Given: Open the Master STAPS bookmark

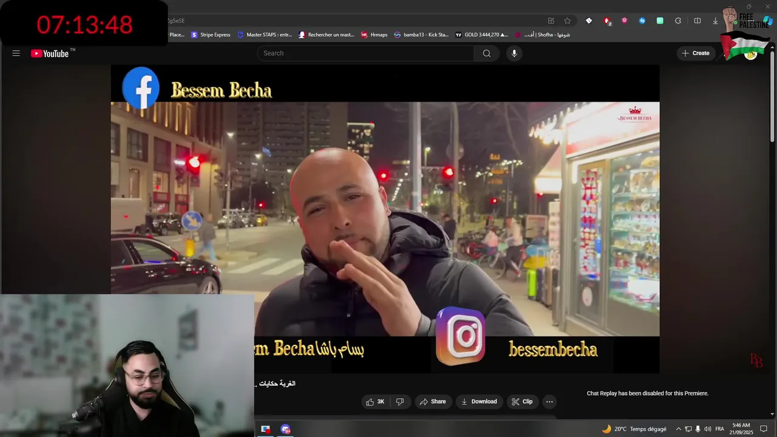Looking at the screenshot, I should 265,35.
